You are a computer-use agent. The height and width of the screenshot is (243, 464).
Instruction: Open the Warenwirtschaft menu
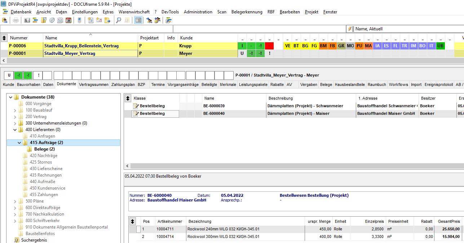click(134, 12)
